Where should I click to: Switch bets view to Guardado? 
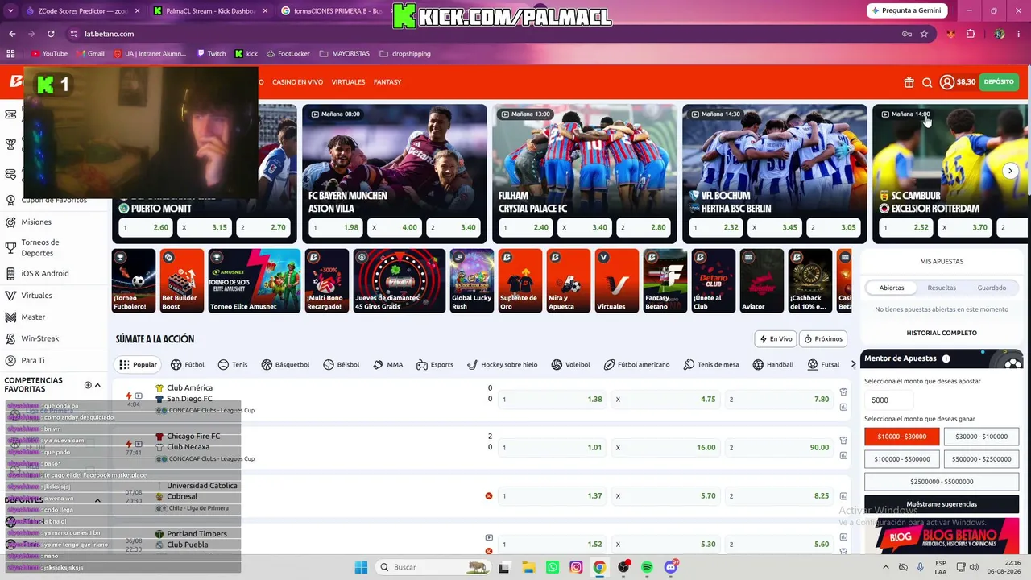pyautogui.click(x=992, y=288)
